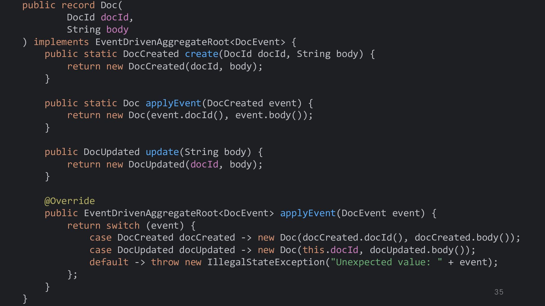
Task: Click DocUpdated return type of update method
Action: 111,152
